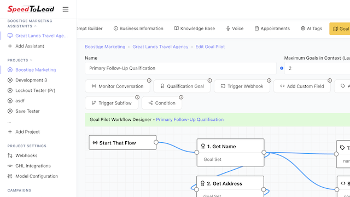Click the blue info dot beside Maximum Goals

[x=282, y=68]
